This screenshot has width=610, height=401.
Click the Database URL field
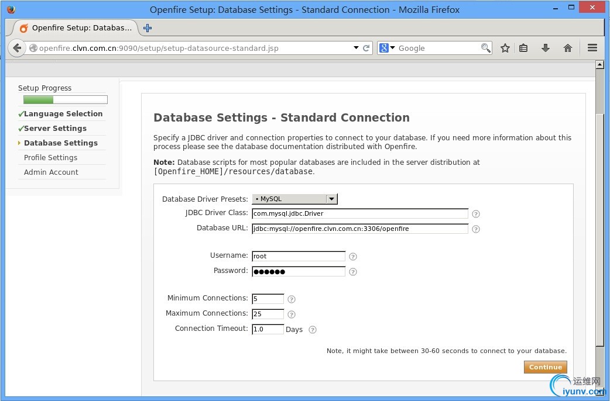(360, 229)
